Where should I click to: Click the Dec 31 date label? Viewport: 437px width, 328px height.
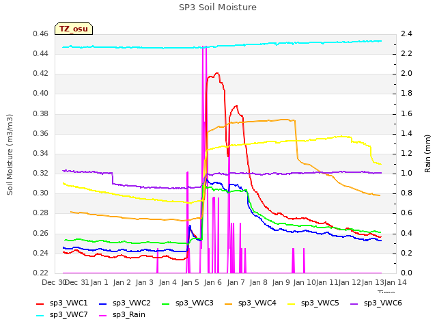tap(77, 282)
